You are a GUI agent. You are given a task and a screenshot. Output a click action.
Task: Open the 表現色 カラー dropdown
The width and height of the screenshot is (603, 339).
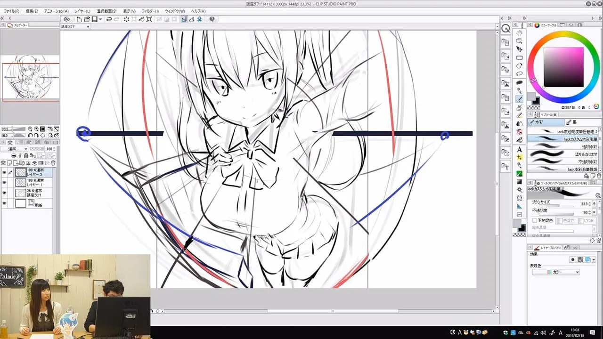click(x=556, y=272)
